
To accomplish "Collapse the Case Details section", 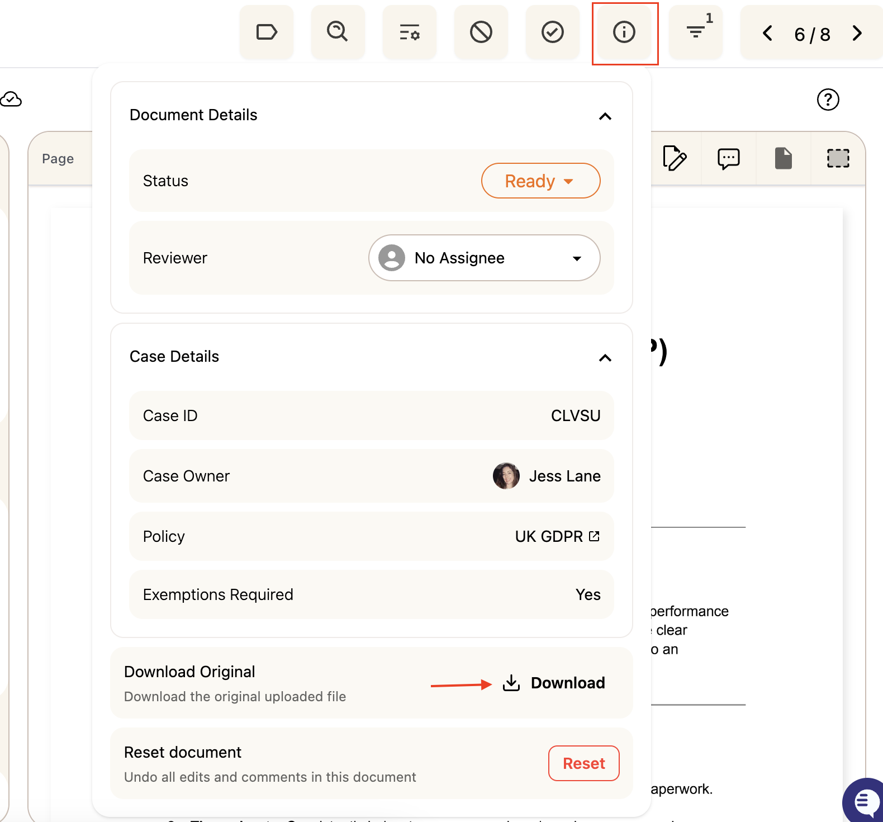I will (605, 358).
